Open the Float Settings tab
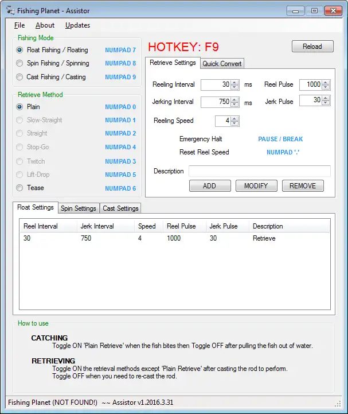 [36, 207]
